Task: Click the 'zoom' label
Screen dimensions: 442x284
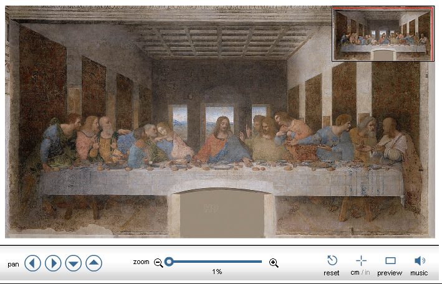Action: click(x=141, y=262)
